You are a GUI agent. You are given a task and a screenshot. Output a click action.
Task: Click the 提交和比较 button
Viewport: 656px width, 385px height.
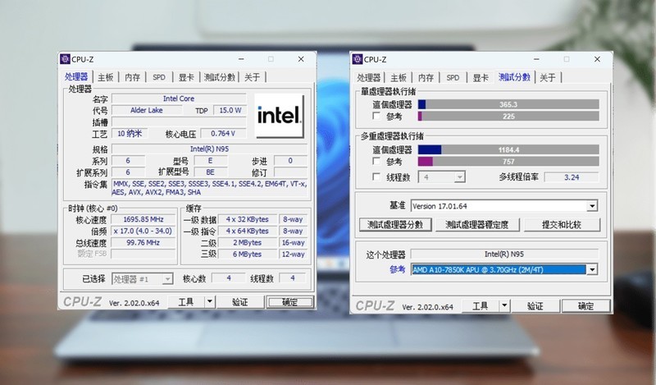[562, 225]
